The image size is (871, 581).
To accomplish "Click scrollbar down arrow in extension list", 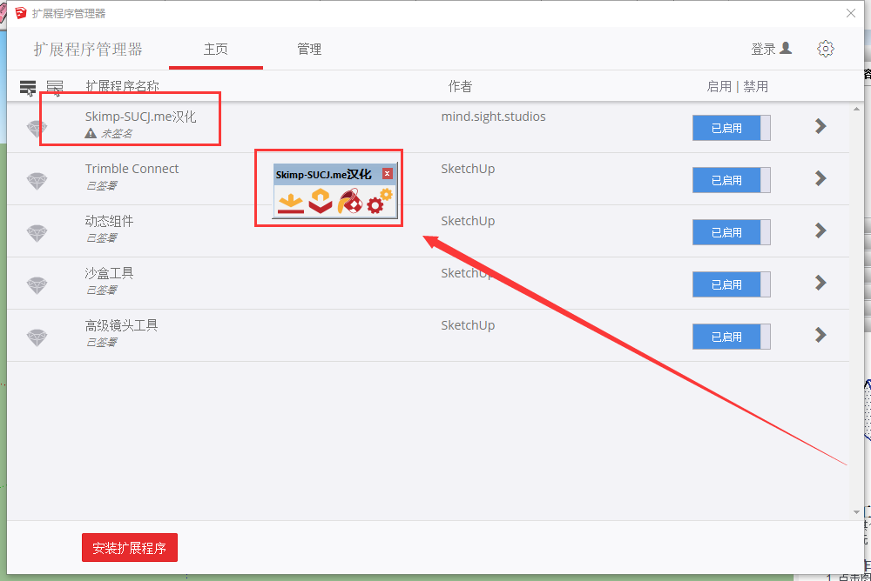I will pos(856,512).
